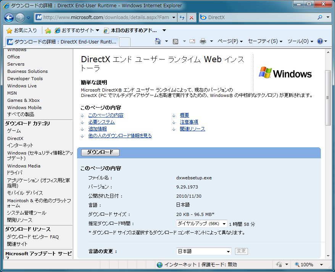
Task: Click the read mail envelope icon
Action: pos(192,41)
